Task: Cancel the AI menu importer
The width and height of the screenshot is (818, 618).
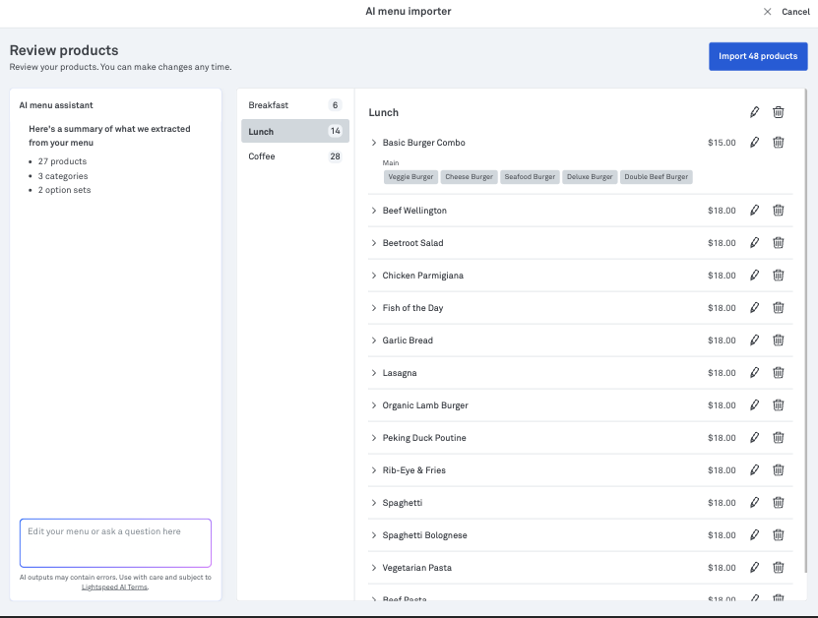Action: [795, 12]
